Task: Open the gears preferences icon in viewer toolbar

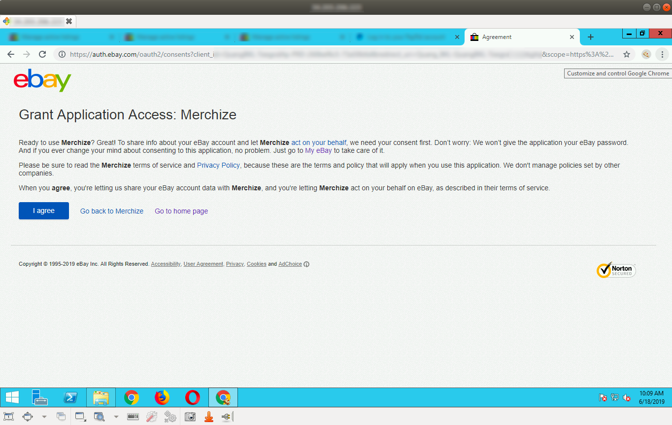Action: (x=170, y=417)
